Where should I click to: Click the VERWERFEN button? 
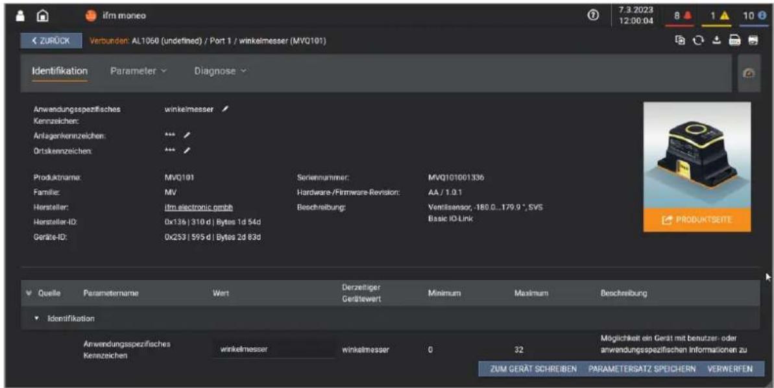tap(730, 369)
